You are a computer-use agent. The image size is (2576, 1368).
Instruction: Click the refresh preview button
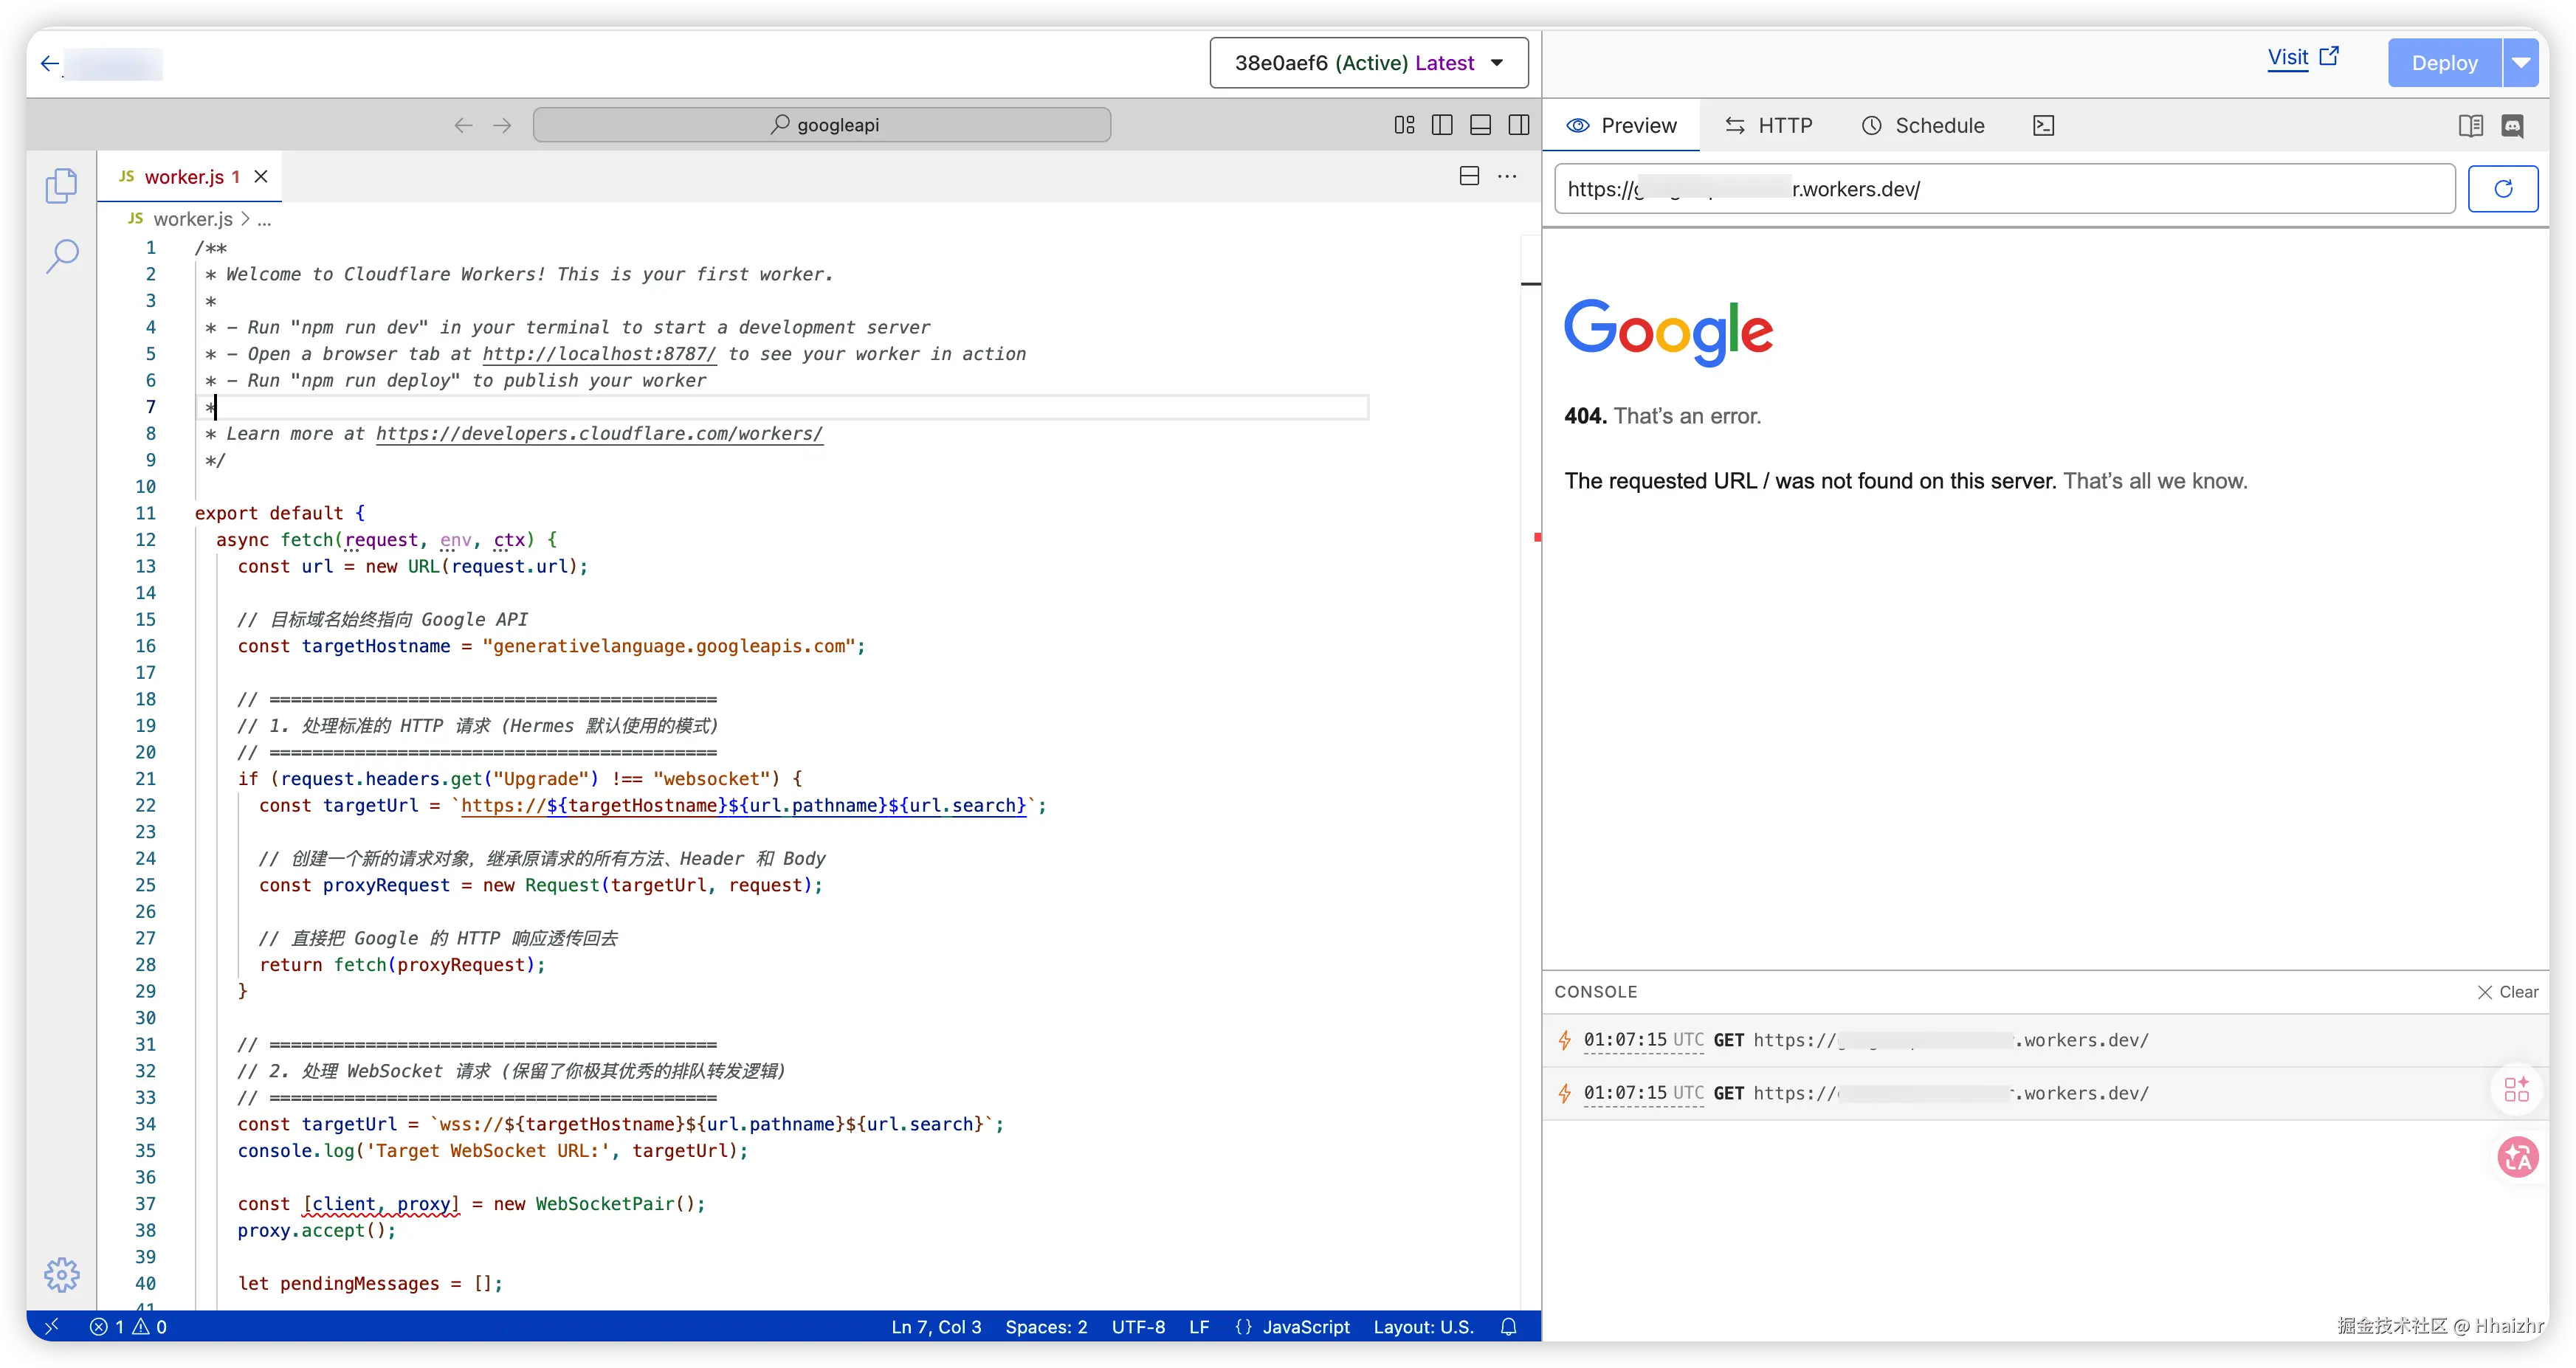(x=2502, y=189)
